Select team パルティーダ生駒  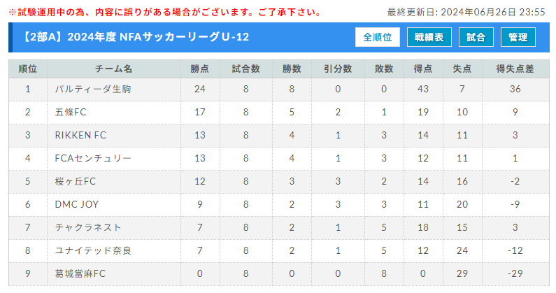pyautogui.click(x=92, y=89)
